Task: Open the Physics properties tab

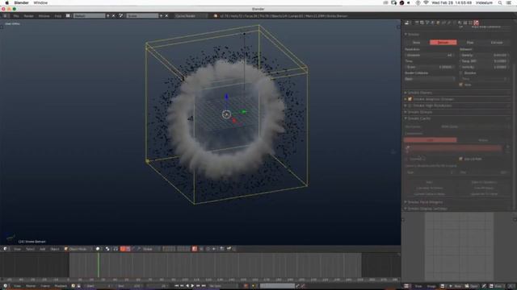Action: (x=476, y=23)
